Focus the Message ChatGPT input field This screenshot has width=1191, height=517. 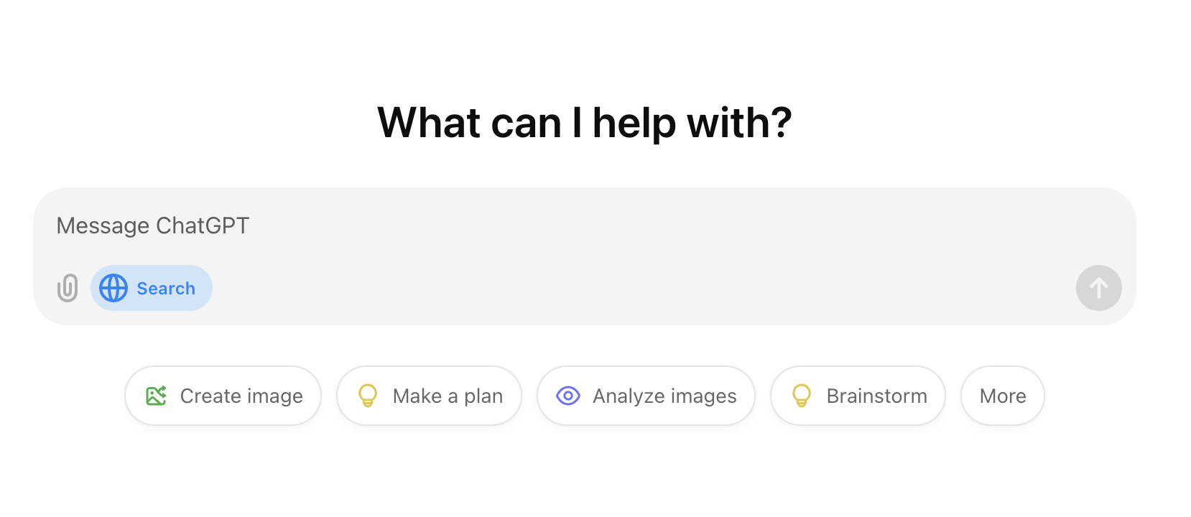pyautogui.click(x=585, y=226)
